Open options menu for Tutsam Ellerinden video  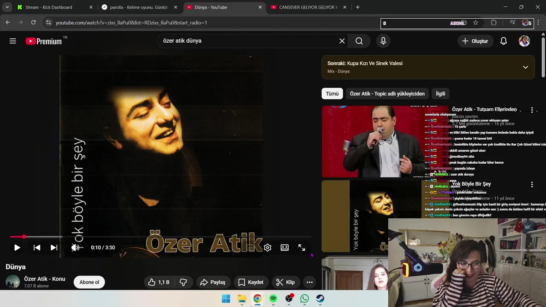532,110
